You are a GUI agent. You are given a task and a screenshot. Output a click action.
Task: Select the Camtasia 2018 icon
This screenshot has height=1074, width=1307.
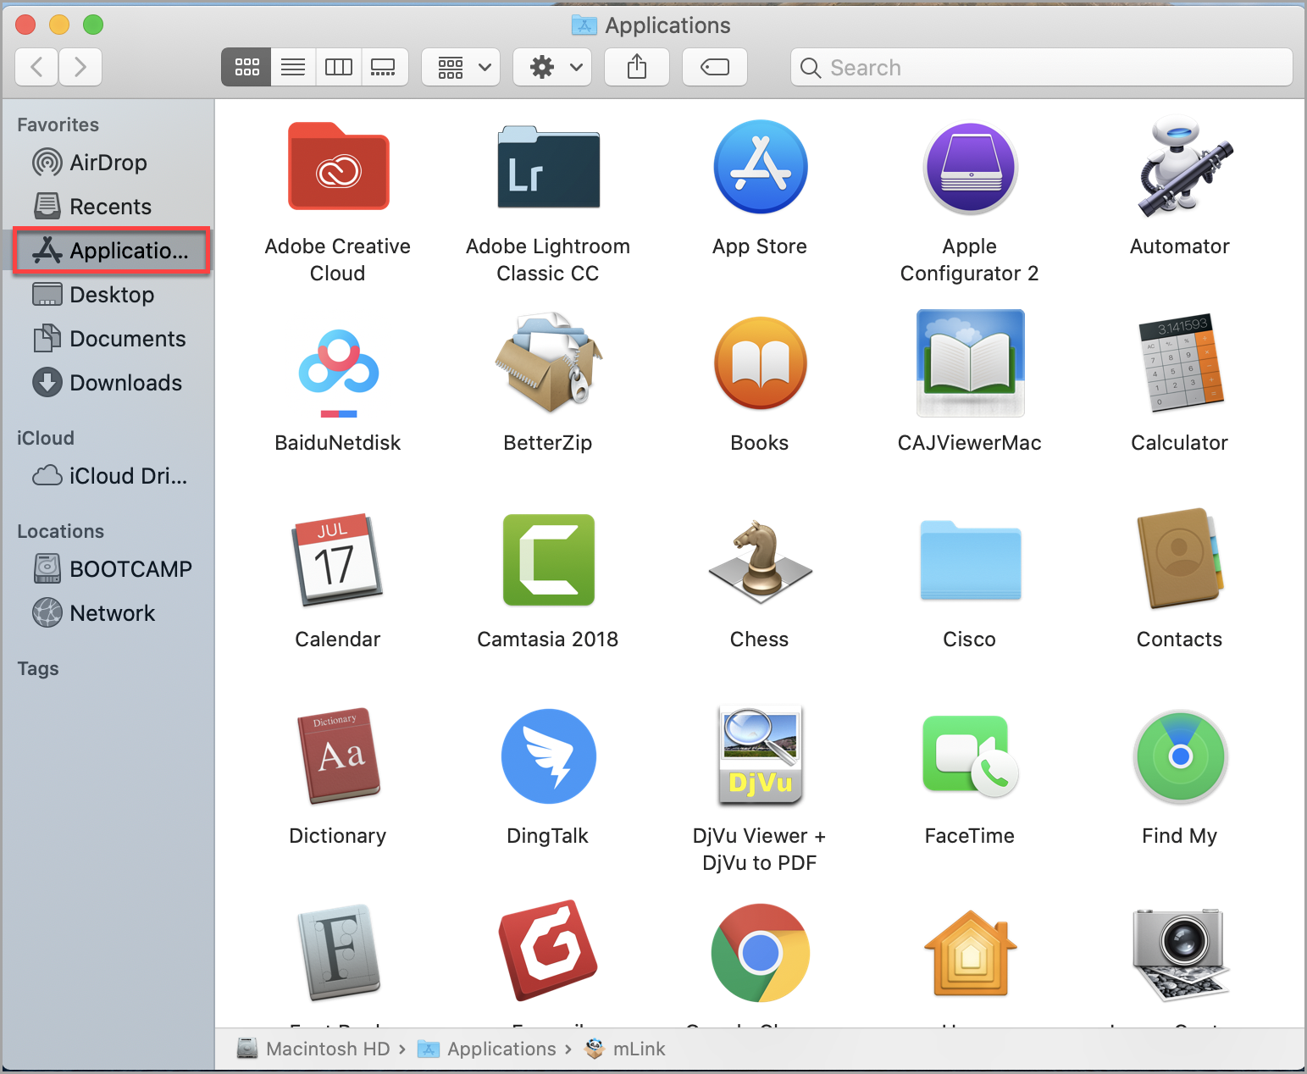click(x=548, y=560)
